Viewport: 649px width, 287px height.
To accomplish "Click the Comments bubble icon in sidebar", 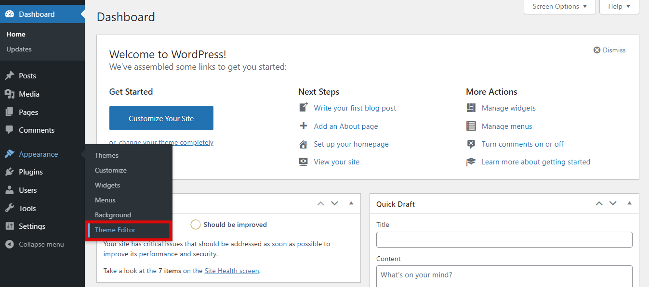I will click(9, 130).
